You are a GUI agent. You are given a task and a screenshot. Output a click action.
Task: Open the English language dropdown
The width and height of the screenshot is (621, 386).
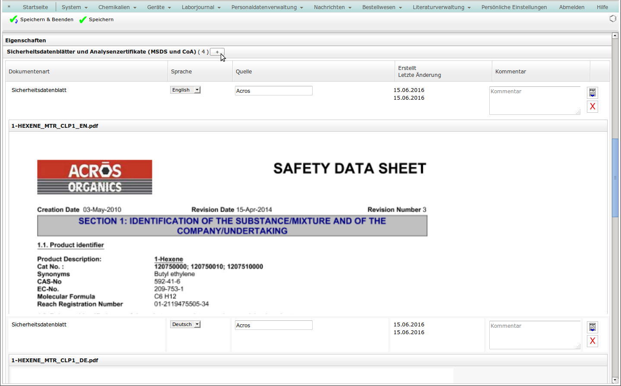tap(185, 90)
